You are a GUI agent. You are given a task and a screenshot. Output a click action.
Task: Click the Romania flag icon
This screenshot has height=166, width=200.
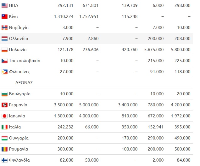pos(4,149)
